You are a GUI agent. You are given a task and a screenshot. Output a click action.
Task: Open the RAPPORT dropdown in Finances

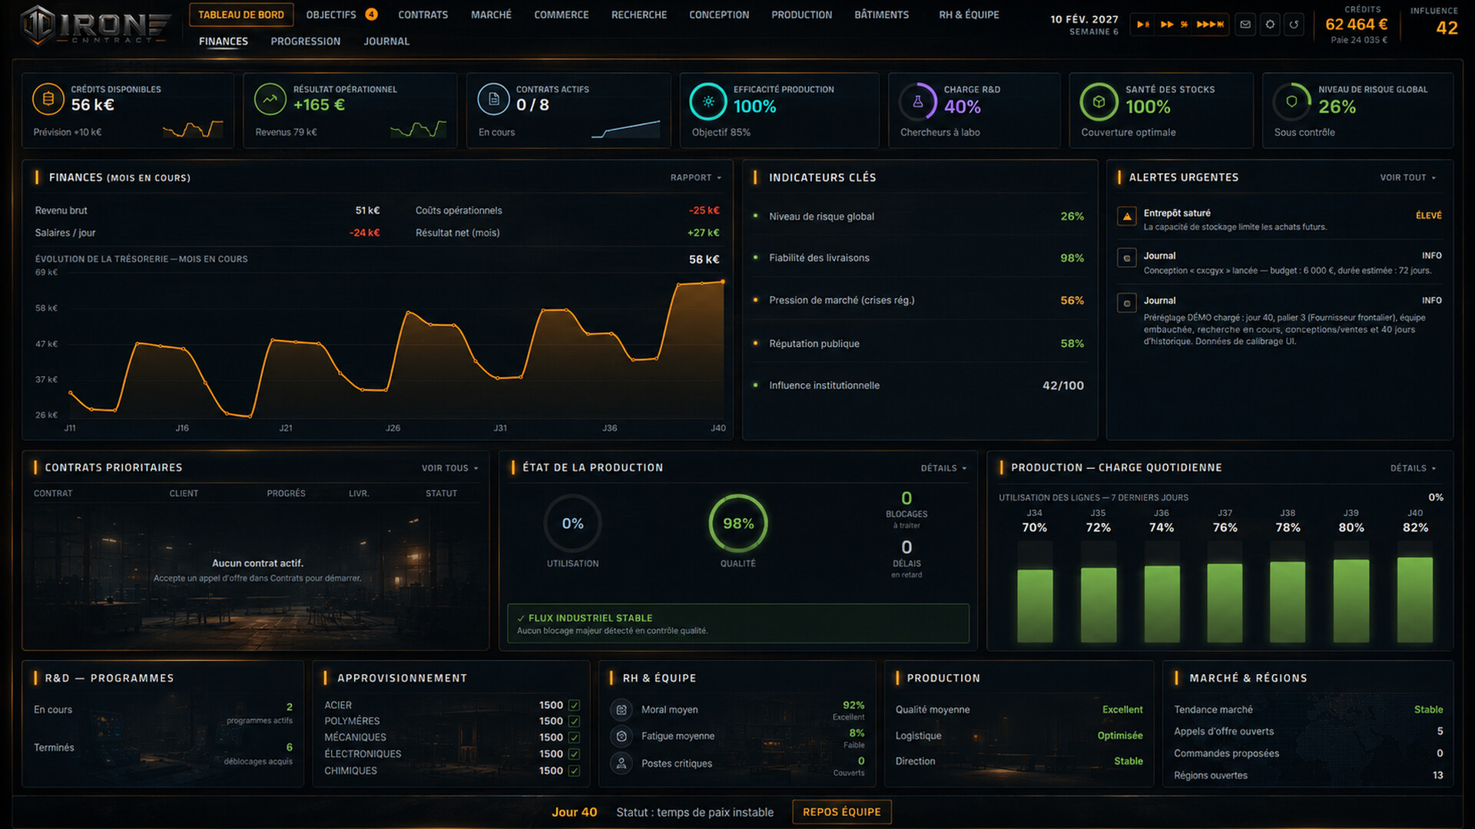click(695, 178)
